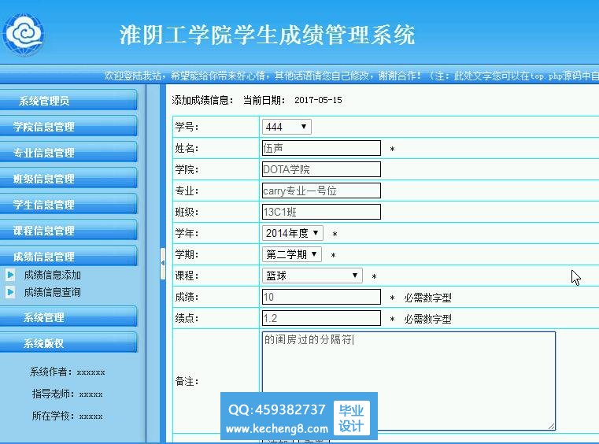This screenshot has width=599, height=444.
Task: Click the 系统作者 text in sidebar
Action: tap(67, 372)
